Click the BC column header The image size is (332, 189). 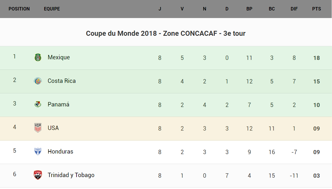[272, 9]
